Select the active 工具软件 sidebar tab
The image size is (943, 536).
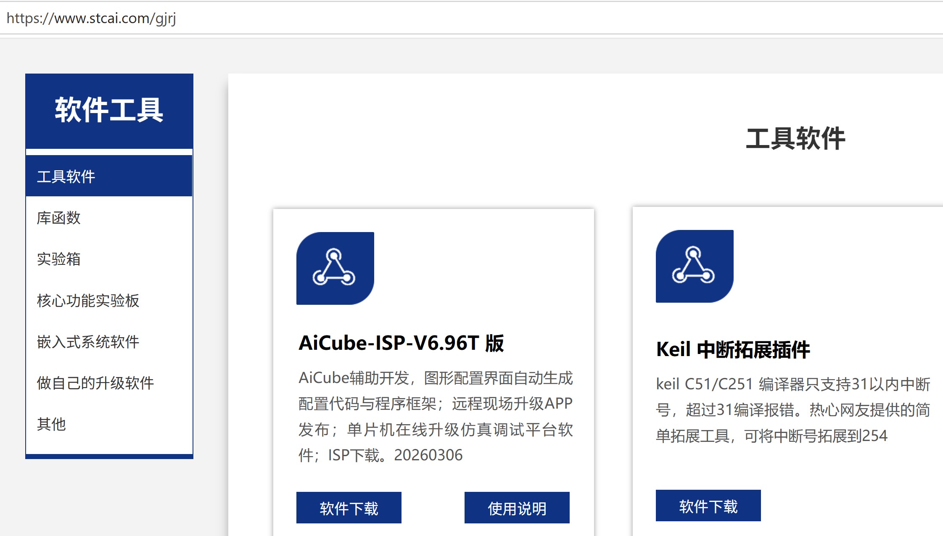tap(66, 177)
